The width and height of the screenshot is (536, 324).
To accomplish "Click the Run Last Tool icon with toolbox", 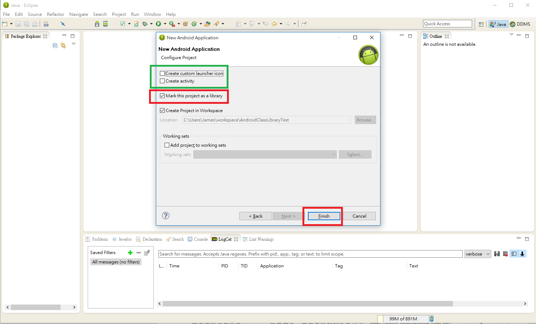I will tap(172, 24).
